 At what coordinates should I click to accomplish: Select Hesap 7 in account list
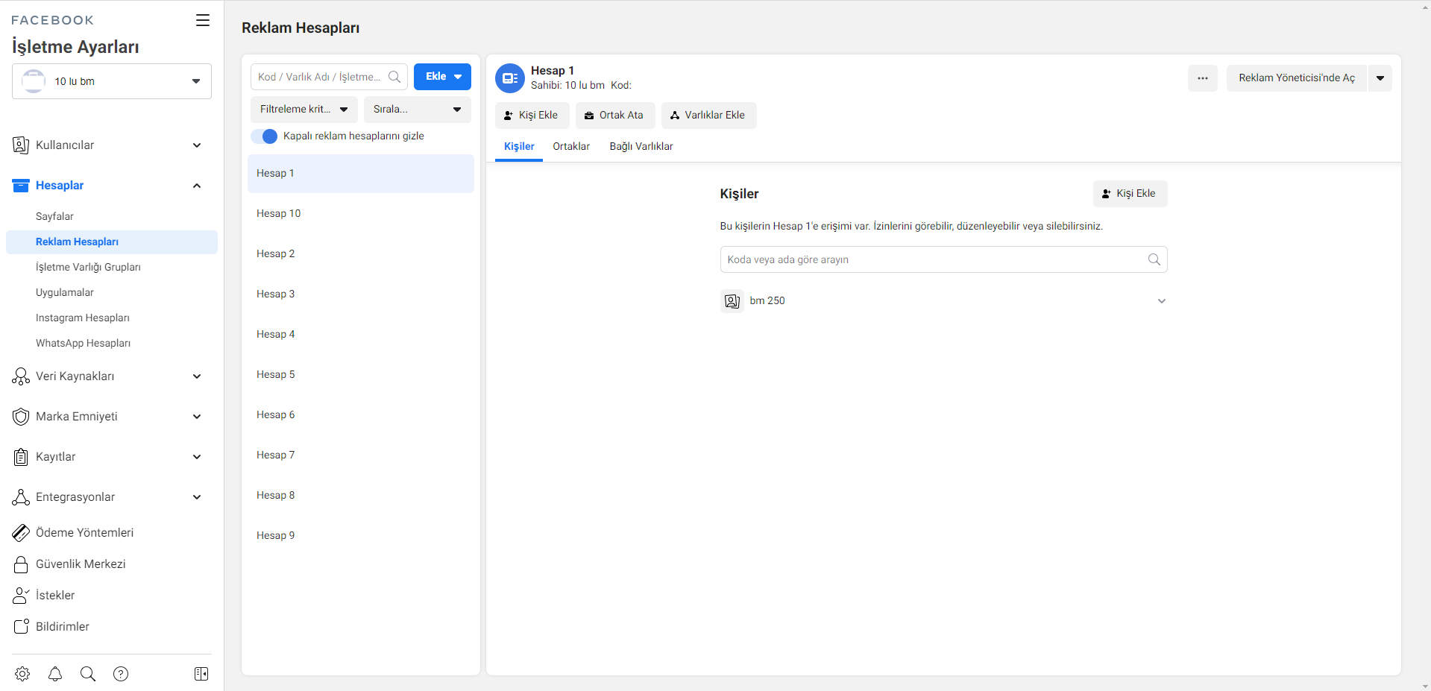[361, 455]
